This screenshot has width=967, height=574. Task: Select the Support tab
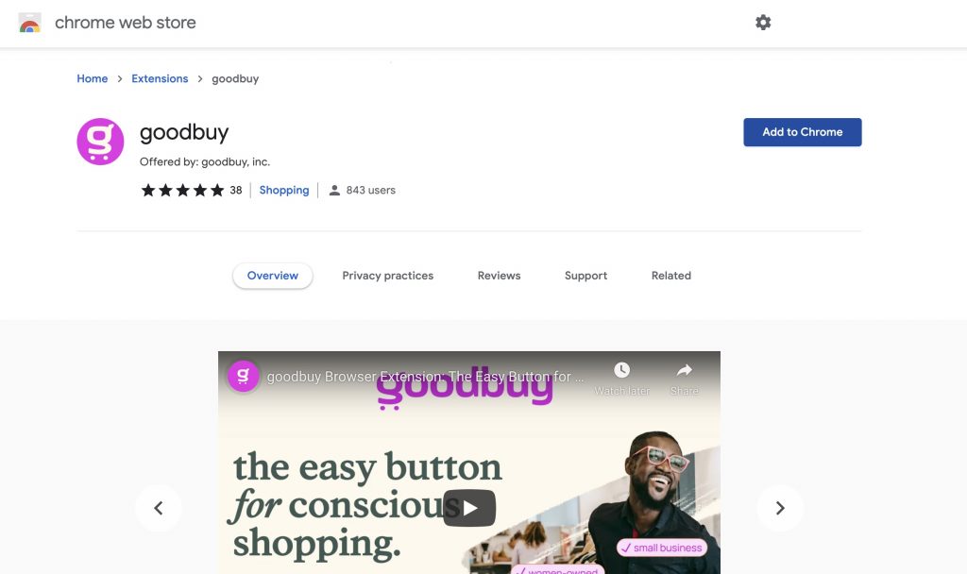[585, 276]
